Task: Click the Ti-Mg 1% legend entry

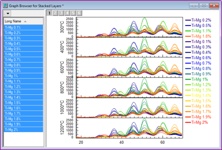Action: (x=196, y=79)
